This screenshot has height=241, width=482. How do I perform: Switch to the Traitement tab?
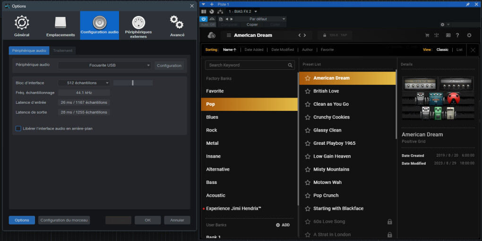(62, 50)
